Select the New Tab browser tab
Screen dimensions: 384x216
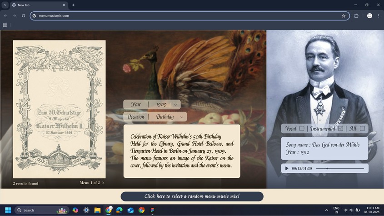pos(36,5)
